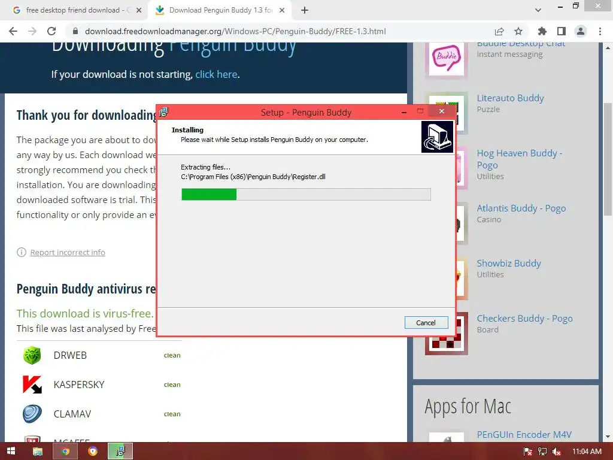The width and height of the screenshot is (613, 460).
Task: Click the Action Center flag tray icon
Action: coord(528,452)
